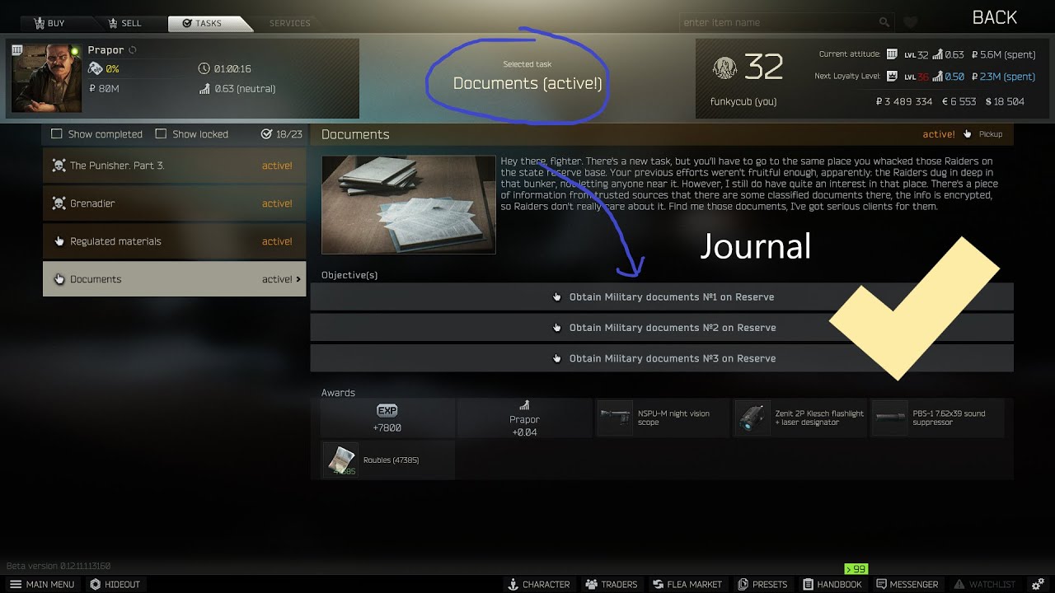
Task: Click Obtain Military documents №3 objective
Action: (x=662, y=358)
